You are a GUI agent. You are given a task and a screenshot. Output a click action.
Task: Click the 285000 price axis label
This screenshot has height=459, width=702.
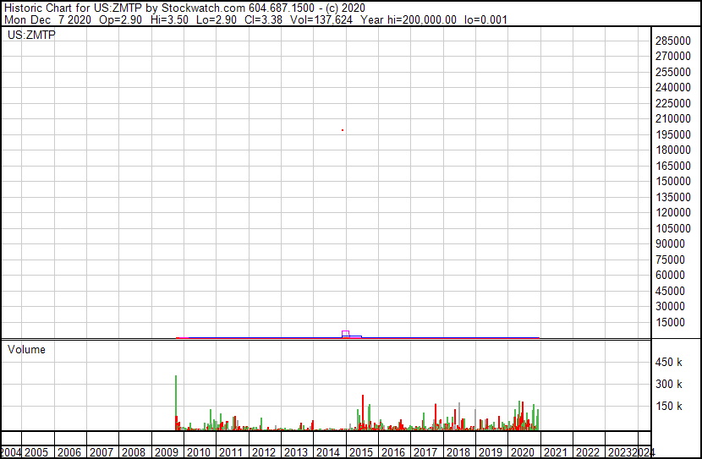click(x=673, y=41)
